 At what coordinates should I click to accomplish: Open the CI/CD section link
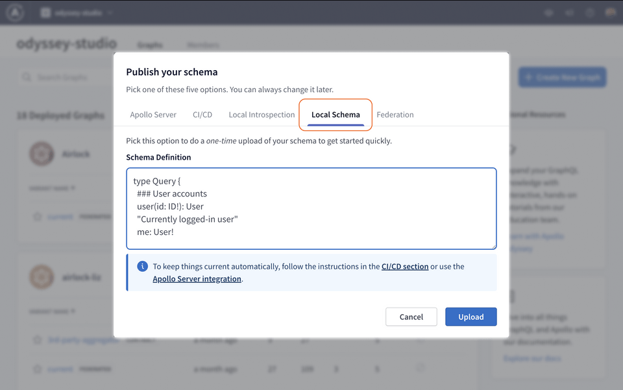pyautogui.click(x=405, y=266)
